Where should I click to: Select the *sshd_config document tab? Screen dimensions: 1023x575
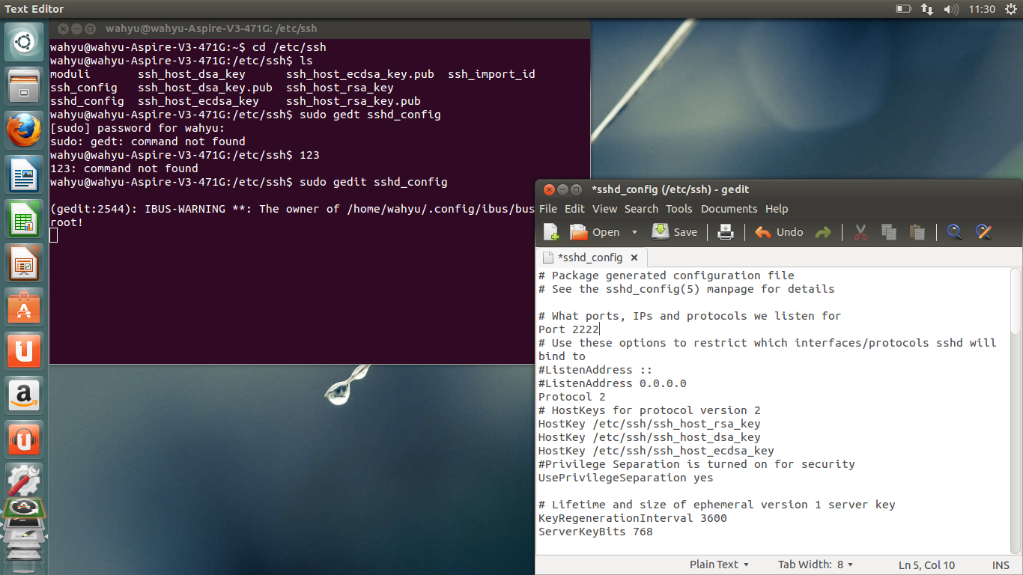tap(591, 258)
